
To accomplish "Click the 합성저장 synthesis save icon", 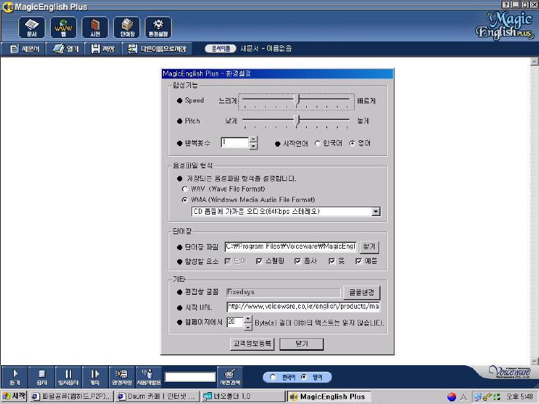I will tap(122, 377).
